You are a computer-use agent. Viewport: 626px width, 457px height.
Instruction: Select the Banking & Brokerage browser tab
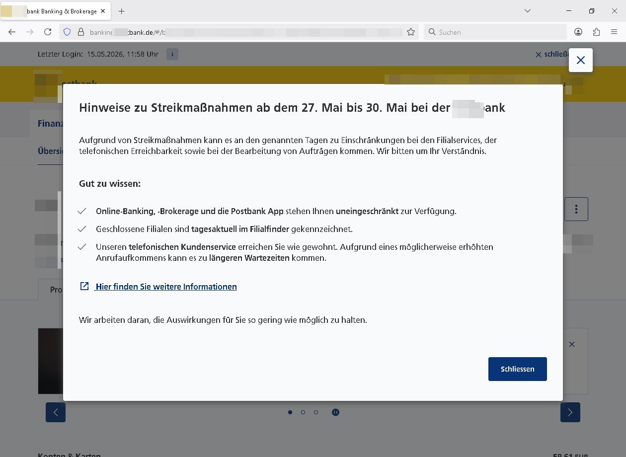pos(56,11)
